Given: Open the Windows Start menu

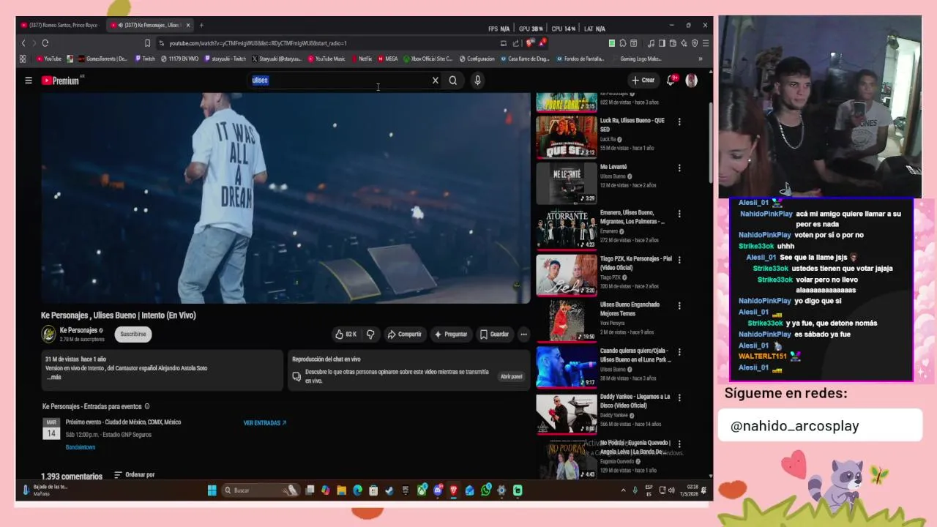Looking at the screenshot, I should click(212, 490).
